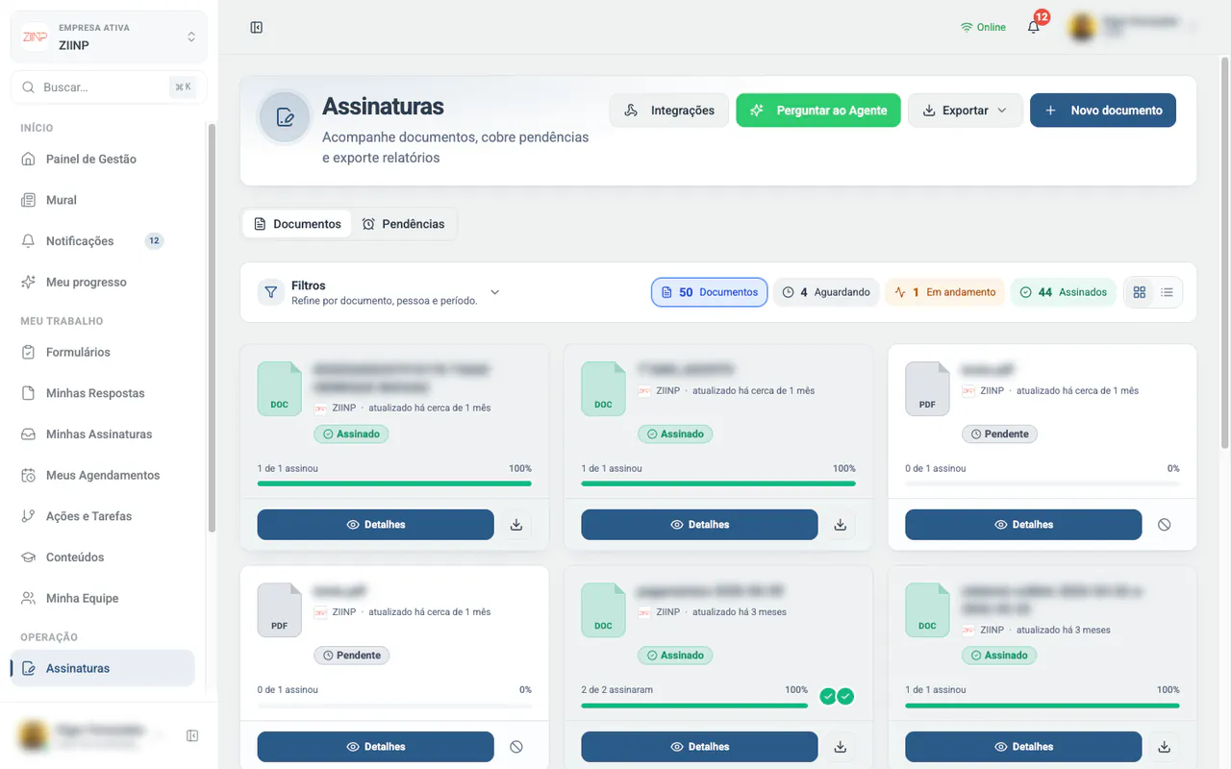Viewport: 1231px width, 769px height.
Task: Open Minhas Assinaturas in sidebar
Action: pyautogui.click(x=103, y=434)
